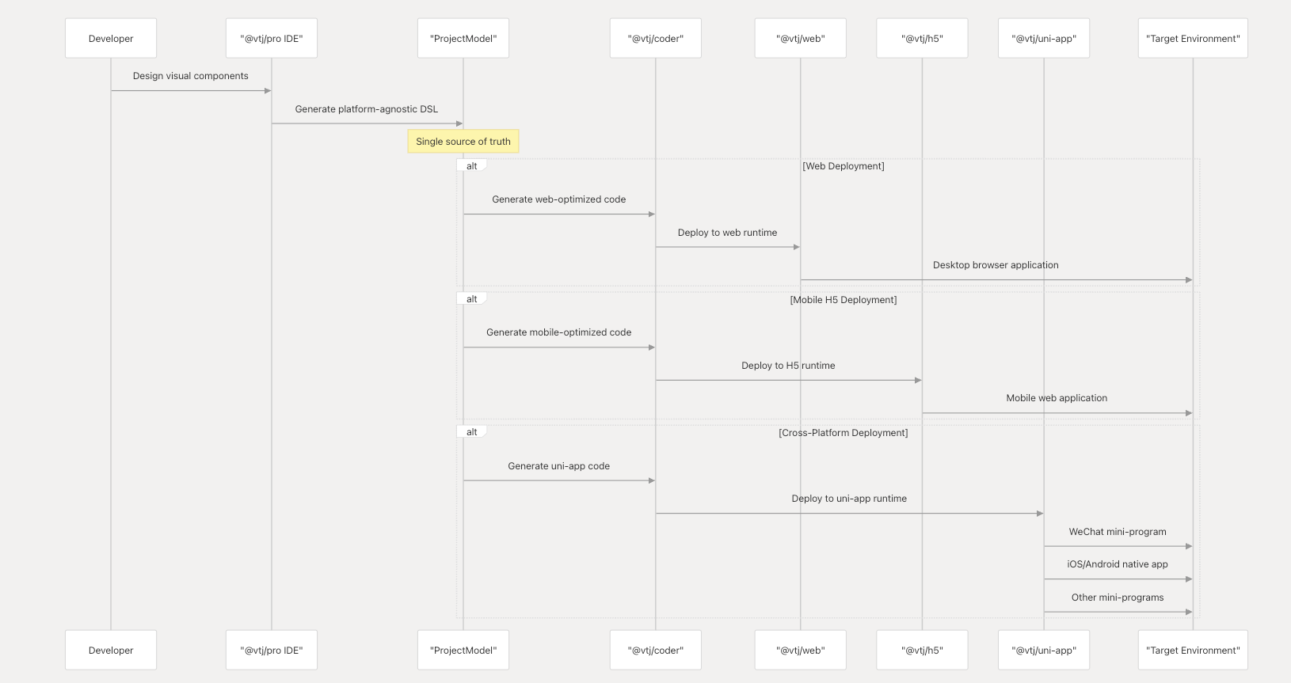Select the top "Target Environment" participant box
The width and height of the screenshot is (1291, 683).
point(1193,39)
